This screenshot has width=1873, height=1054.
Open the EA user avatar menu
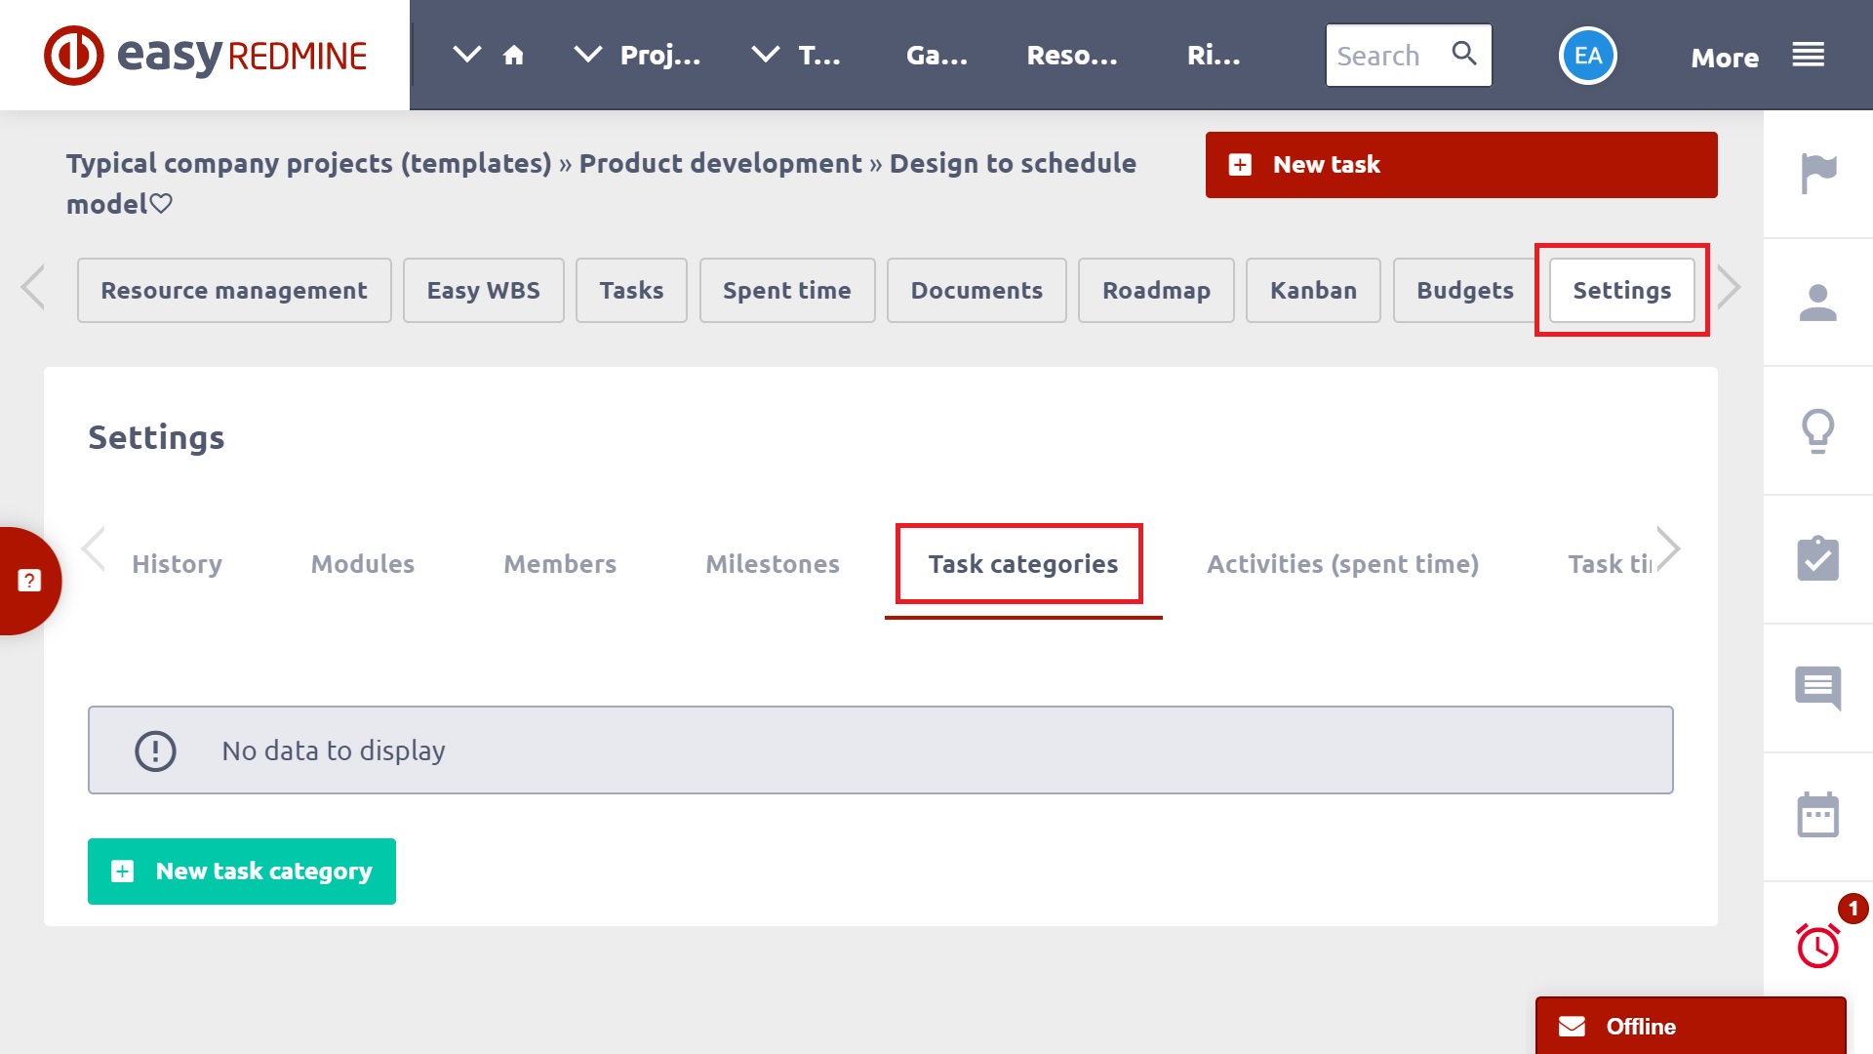[x=1587, y=56]
